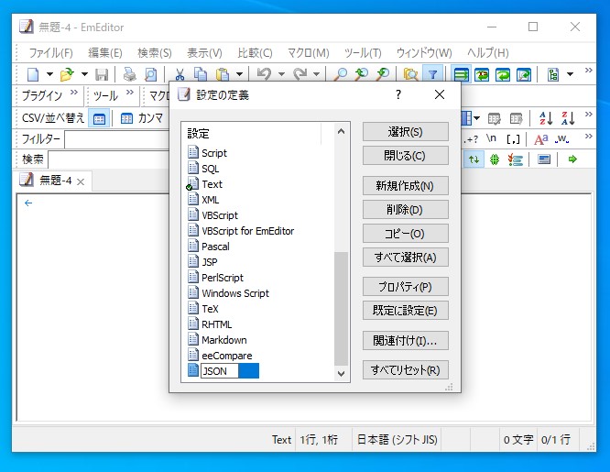610x472 pixels.
Task: Save the document via floppy icon
Action: click(102, 74)
